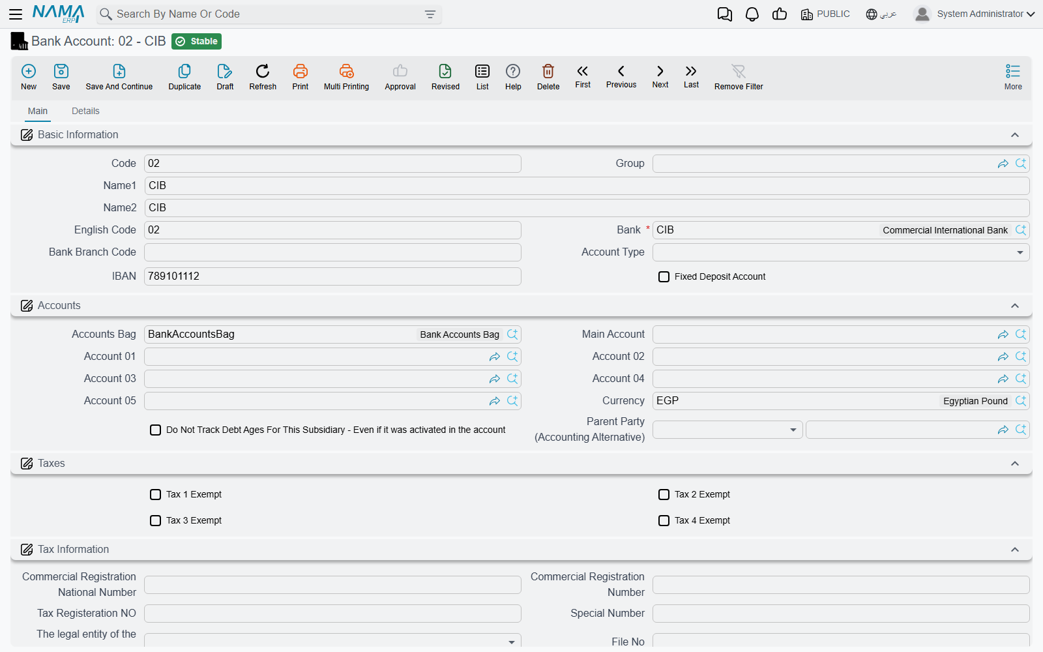Save the current bank account

(61, 77)
